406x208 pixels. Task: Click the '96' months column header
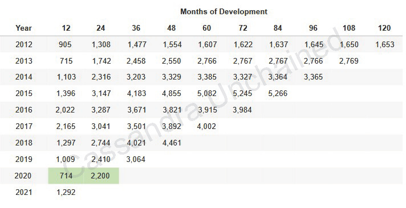pos(313,28)
